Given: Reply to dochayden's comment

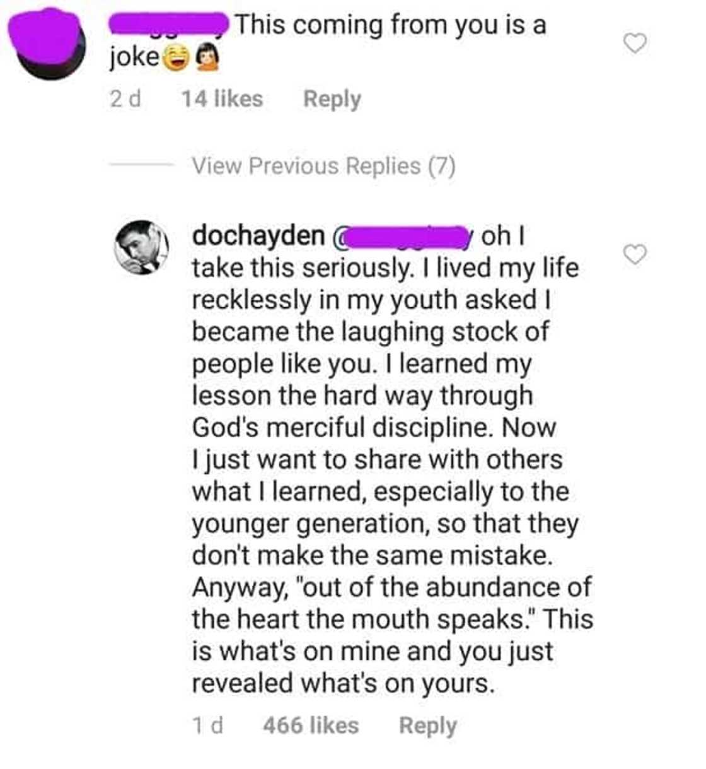Looking at the screenshot, I should click(427, 725).
